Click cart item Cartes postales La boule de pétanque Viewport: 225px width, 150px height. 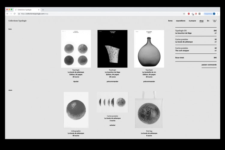click(x=196, y=40)
